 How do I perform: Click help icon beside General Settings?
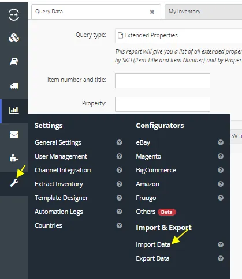click(x=119, y=142)
